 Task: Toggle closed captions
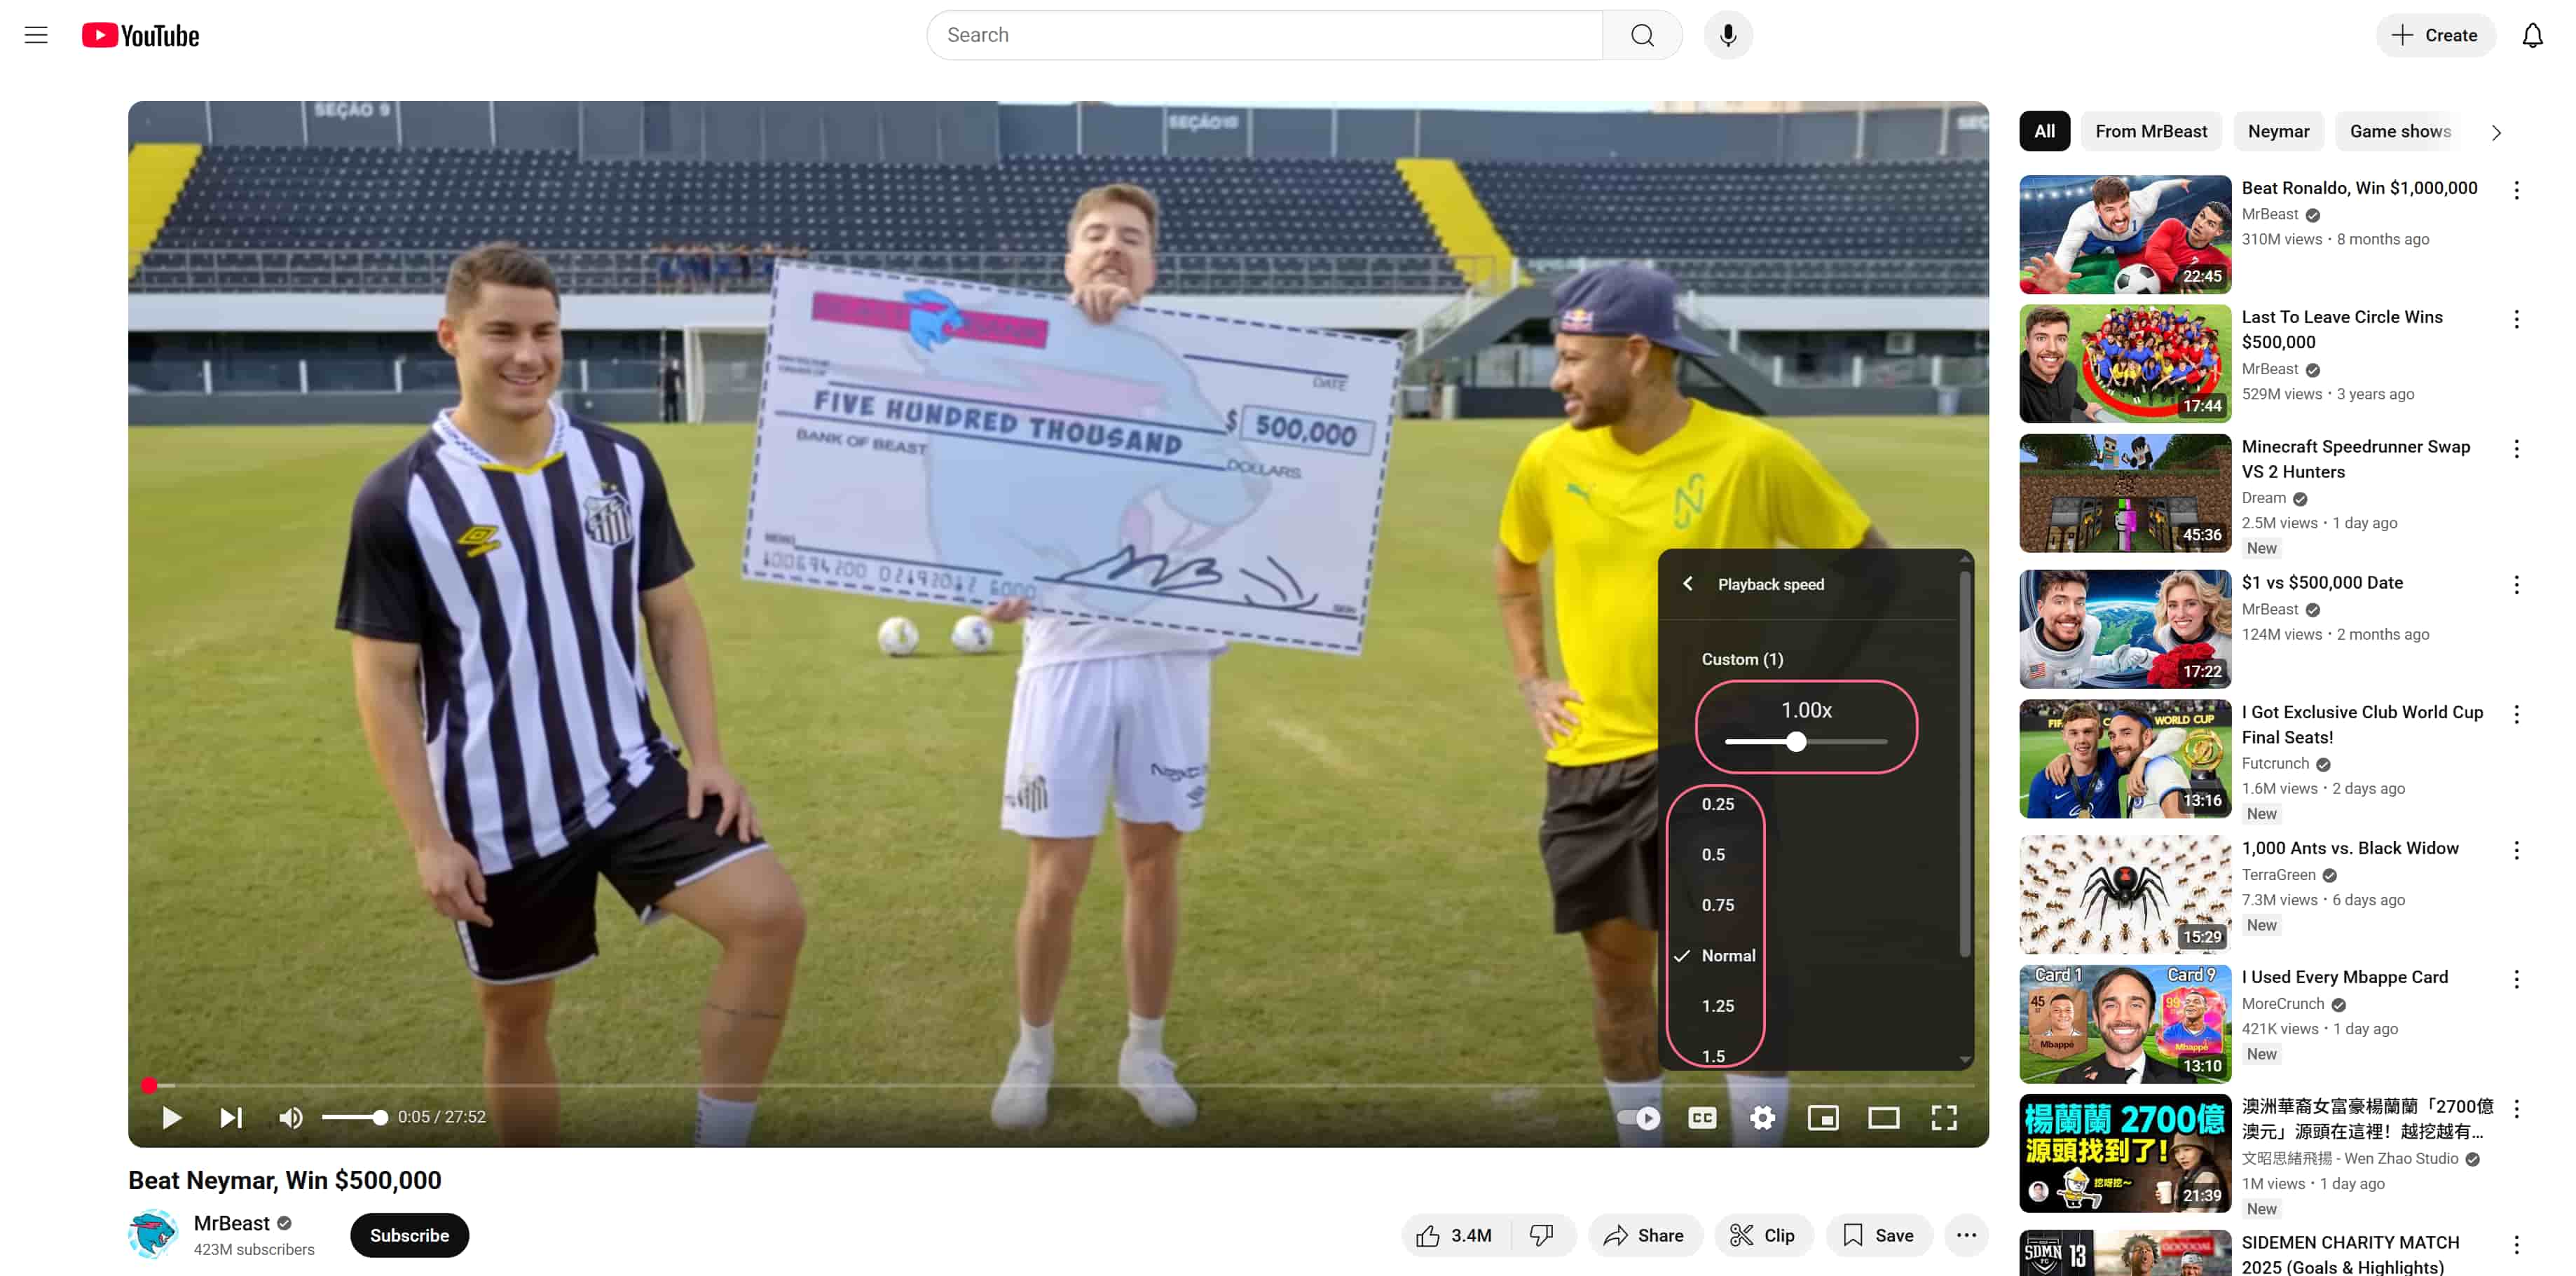pyautogui.click(x=1702, y=1117)
